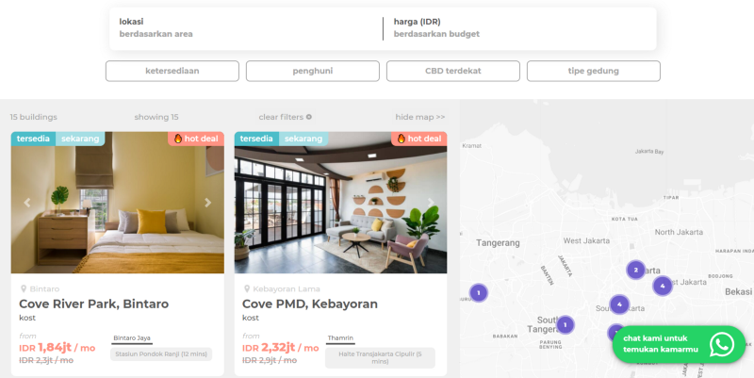Open Cove River Park, Bintaro listing title
This screenshot has width=754, height=378.
[93, 304]
